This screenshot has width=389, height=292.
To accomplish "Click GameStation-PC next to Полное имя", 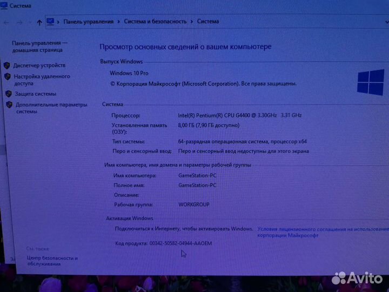I will point(198,185).
